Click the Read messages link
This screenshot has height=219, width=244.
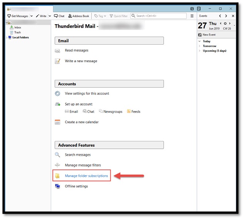click(77, 50)
